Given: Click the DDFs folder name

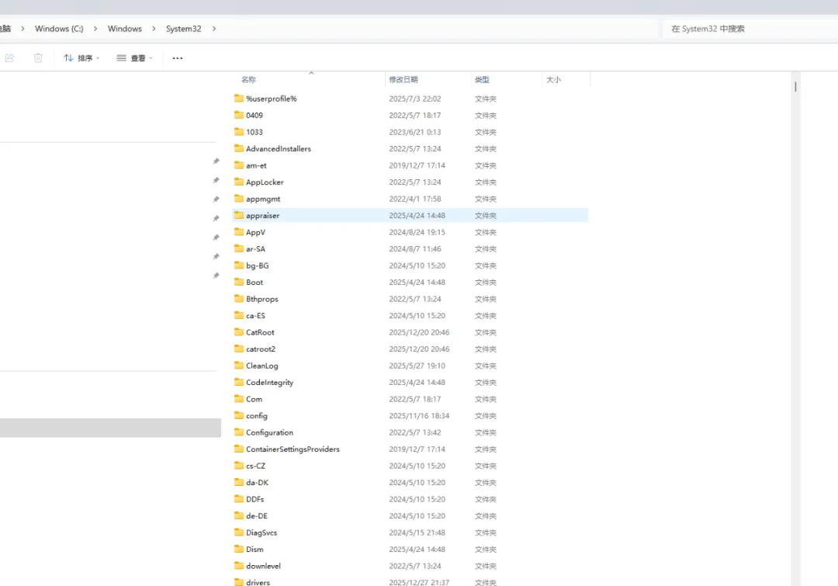Looking at the screenshot, I should pos(255,499).
